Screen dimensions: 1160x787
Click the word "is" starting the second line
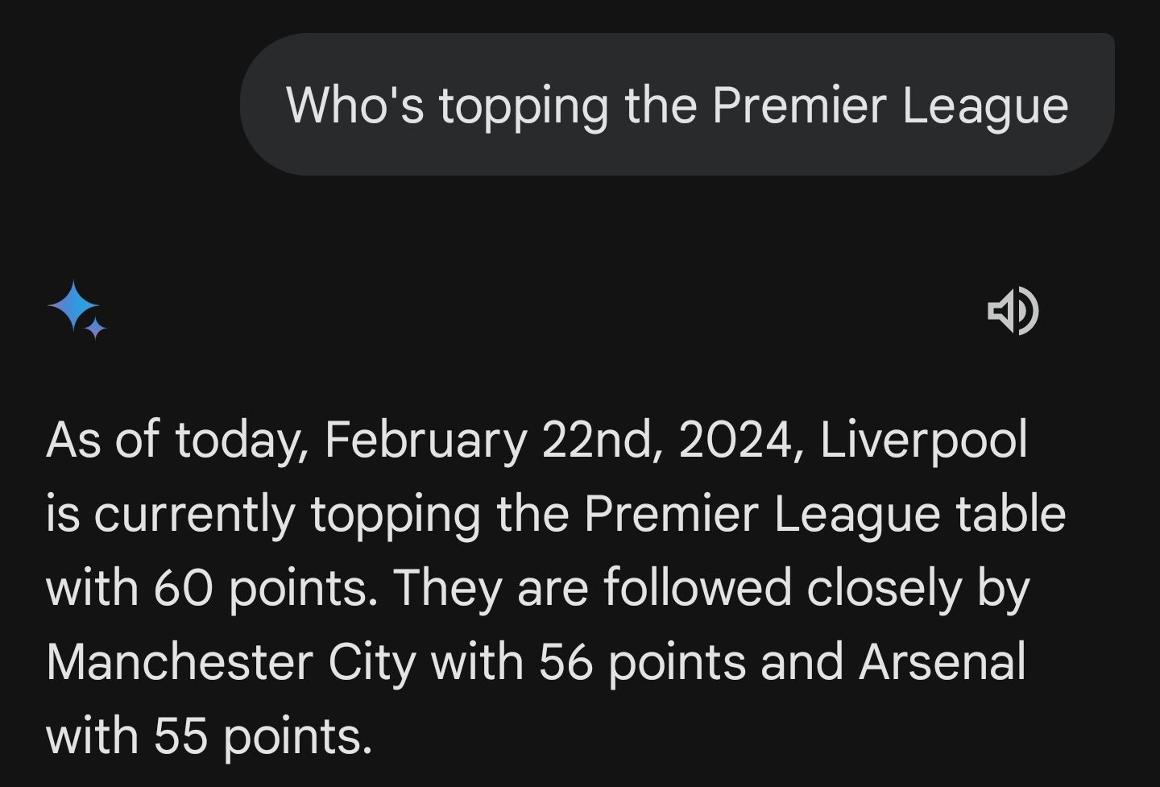62,514
